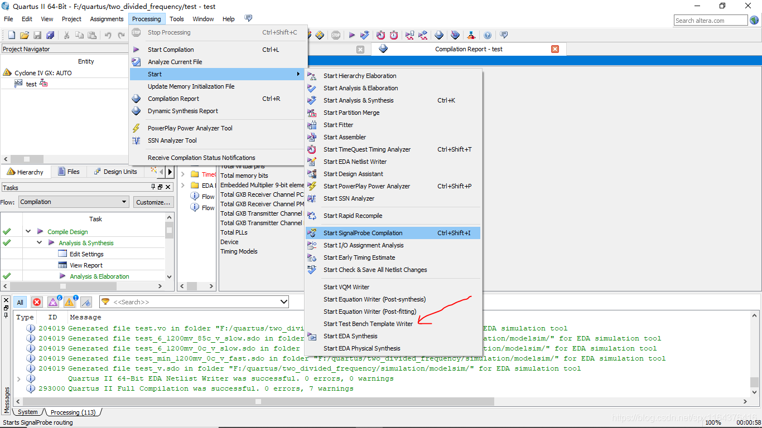762x428 pixels.
Task: Click the toolbar Start Compilation play icon
Action: (352, 35)
